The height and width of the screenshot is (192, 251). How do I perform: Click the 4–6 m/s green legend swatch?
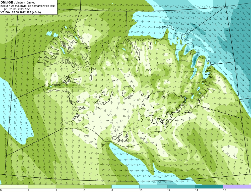coord(70,186)
